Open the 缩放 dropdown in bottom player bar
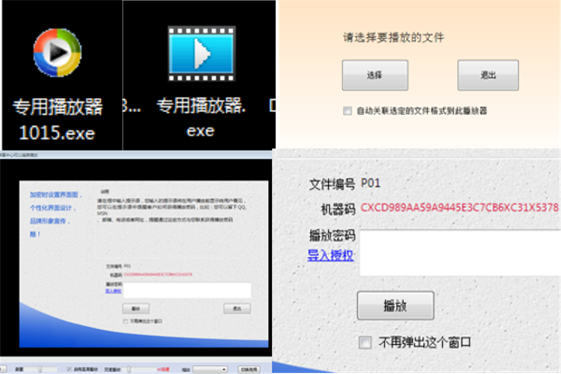Image resolution: width=561 pixels, height=374 pixels. point(211,370)
